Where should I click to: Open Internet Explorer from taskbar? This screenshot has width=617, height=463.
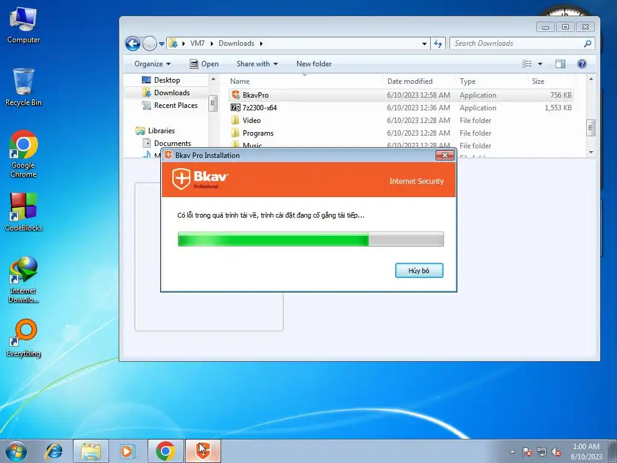click(x=54, y=451)
